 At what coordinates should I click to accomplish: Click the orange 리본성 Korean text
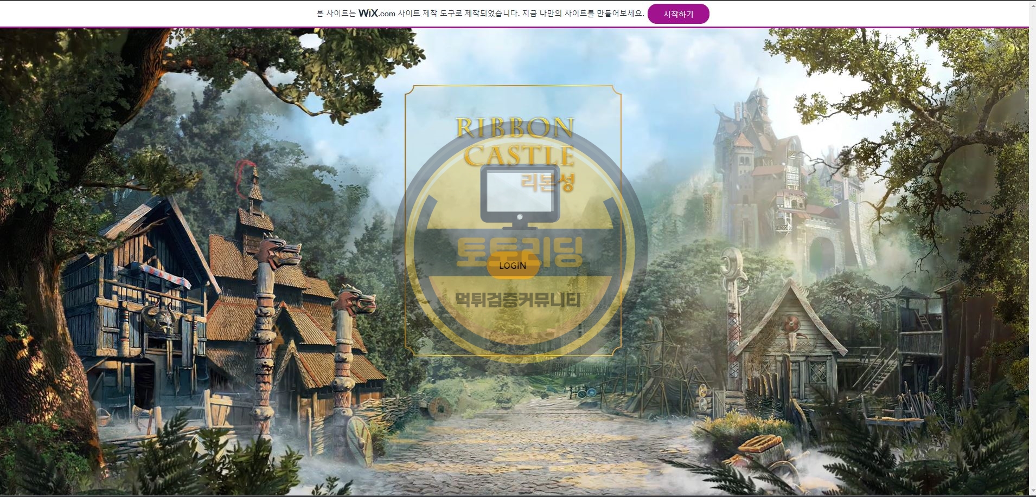click(547, 183)
